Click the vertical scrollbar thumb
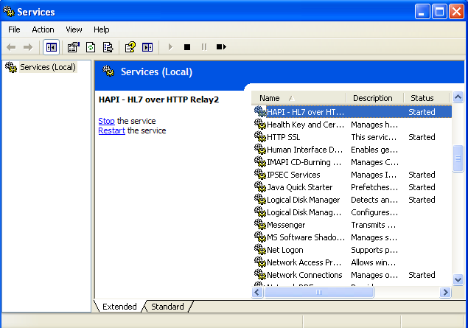 point(458,158)
